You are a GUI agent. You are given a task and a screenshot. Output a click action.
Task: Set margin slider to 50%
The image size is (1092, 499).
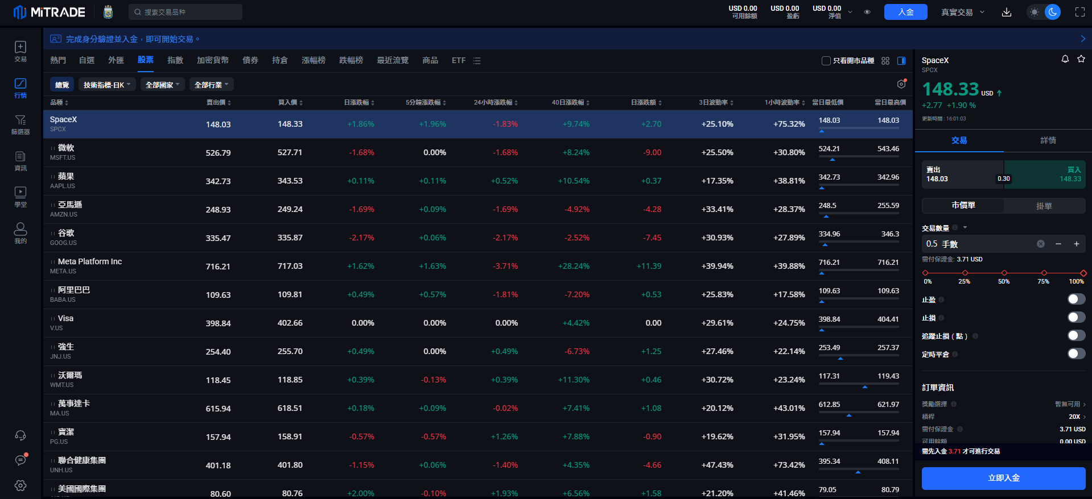point(1004,273)
